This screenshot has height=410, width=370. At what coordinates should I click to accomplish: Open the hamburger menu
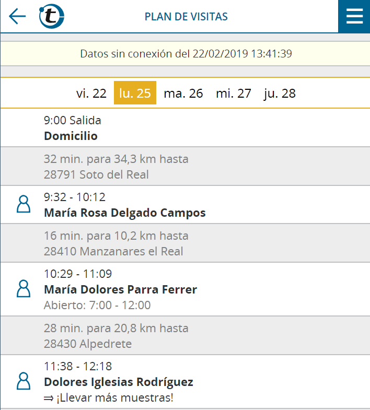[x=354, y=16]
